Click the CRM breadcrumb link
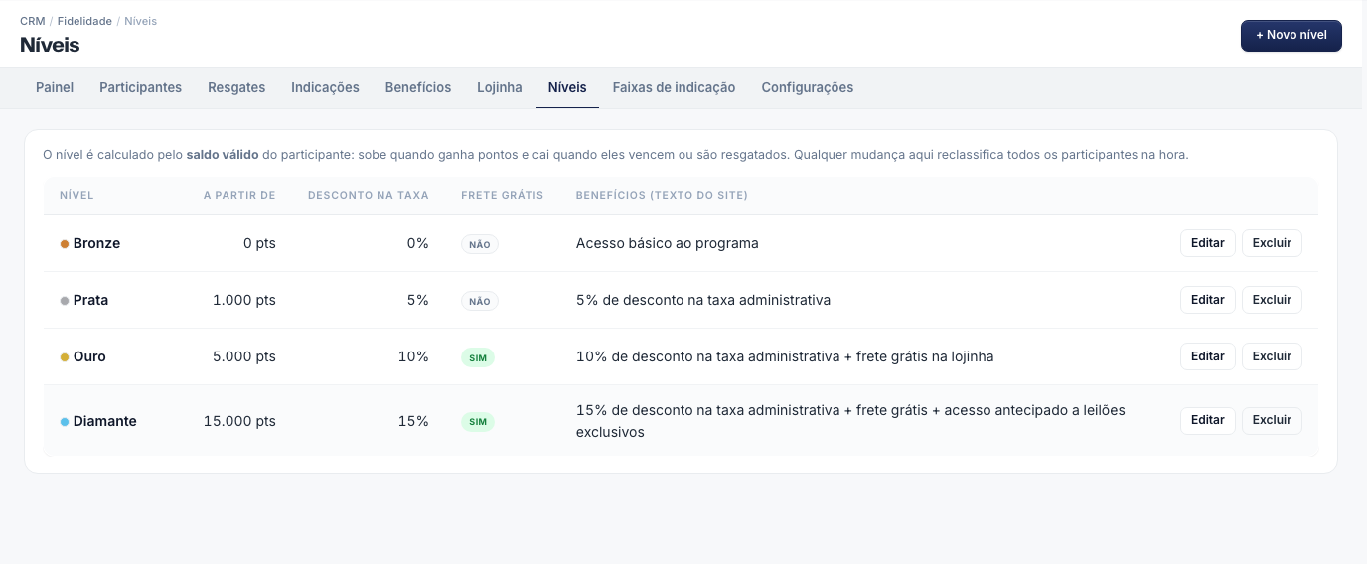 click(32, 21)
